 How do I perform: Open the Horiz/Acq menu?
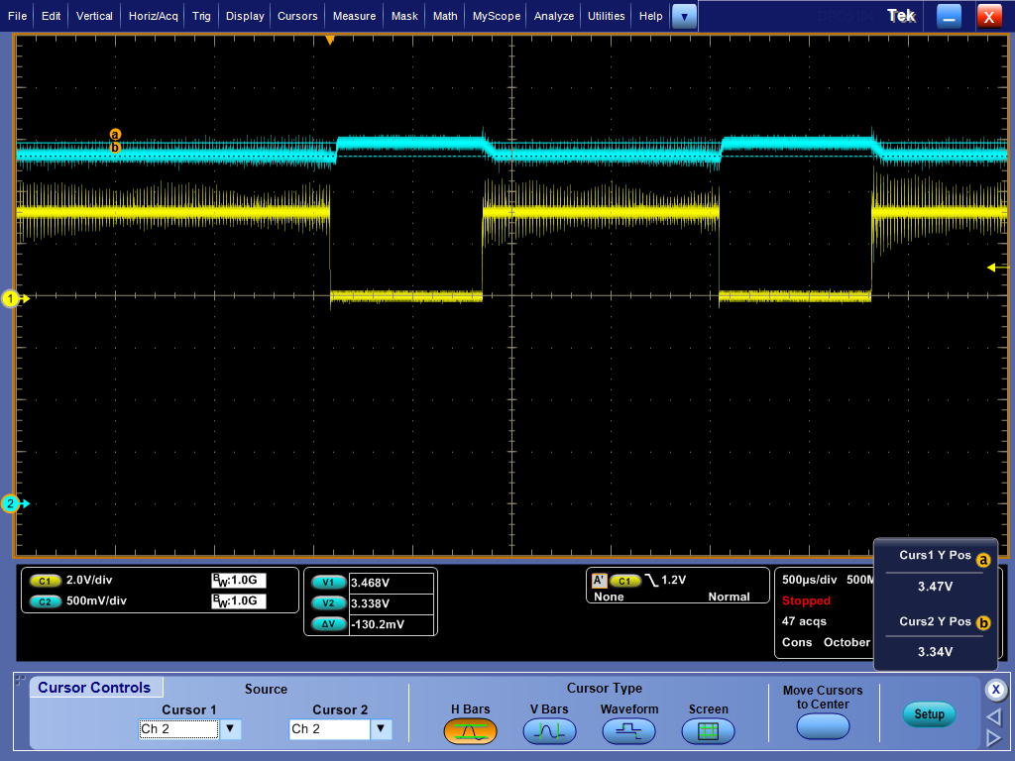click(154, 16)
